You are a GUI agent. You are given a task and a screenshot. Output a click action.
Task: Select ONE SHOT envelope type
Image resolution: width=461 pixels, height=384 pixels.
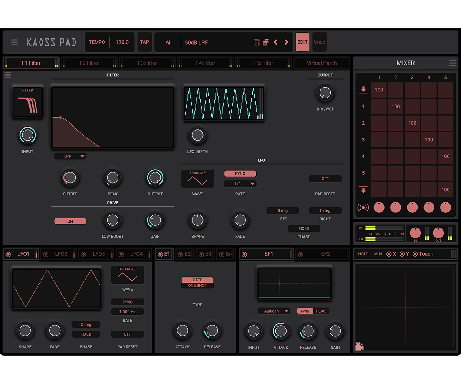[x=197, y=286]
